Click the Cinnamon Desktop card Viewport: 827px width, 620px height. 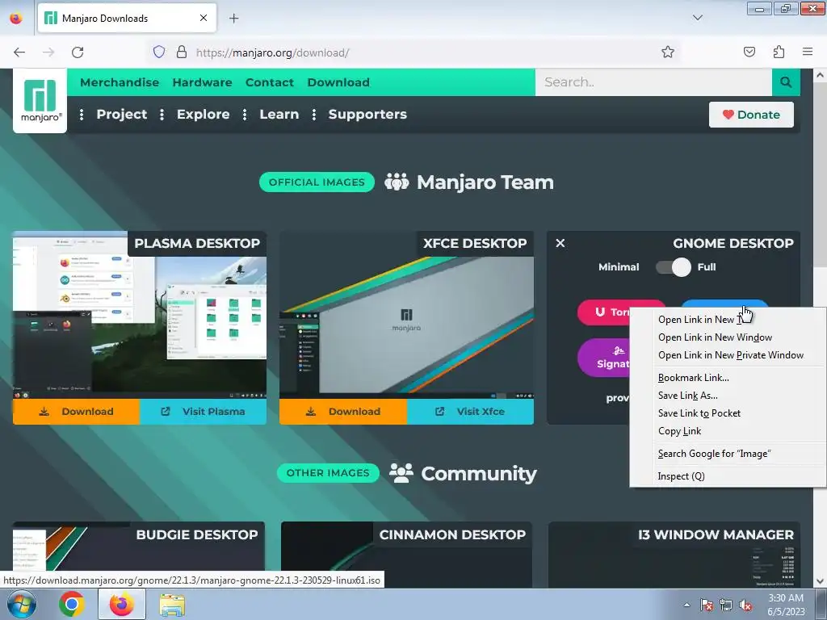click(x=407, y=555)
